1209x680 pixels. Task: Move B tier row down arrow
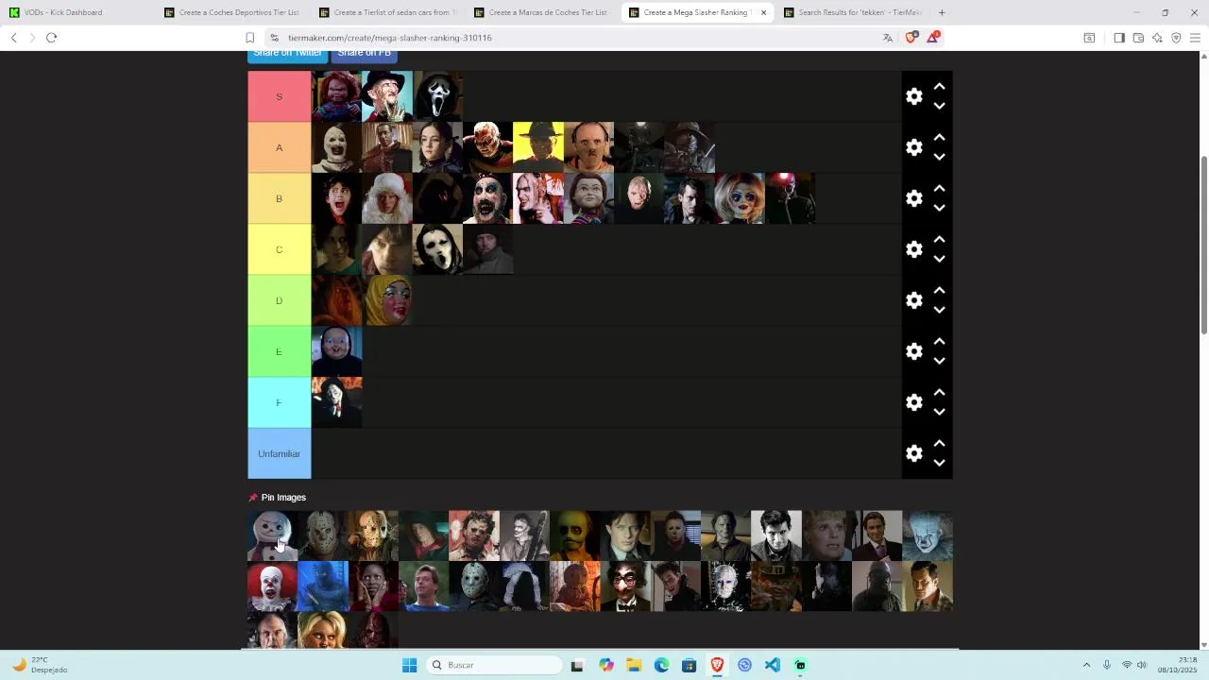(x=940, y=208)
